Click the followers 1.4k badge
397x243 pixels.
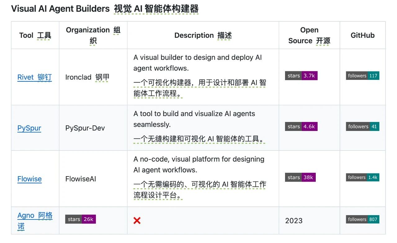click(x=363, y=177)
